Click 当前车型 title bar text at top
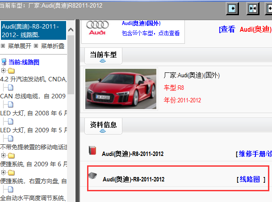This screenshot has height=202, width=272. (x=51, y=5)
